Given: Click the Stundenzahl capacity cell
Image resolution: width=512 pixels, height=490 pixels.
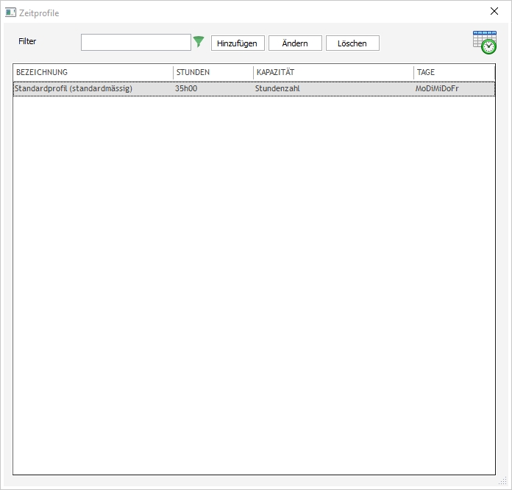Looking at the screenshot, I should [x=277, y=89].
